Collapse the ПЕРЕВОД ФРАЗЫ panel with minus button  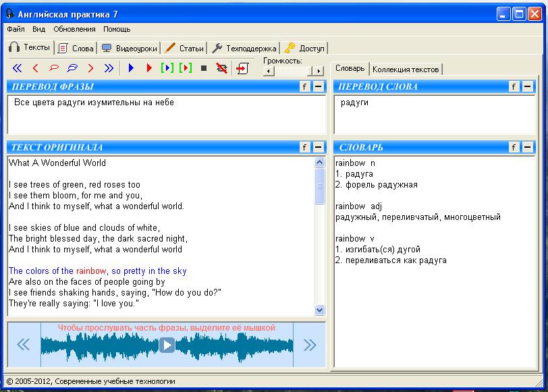pyautogui.click(x=319, y=86)
